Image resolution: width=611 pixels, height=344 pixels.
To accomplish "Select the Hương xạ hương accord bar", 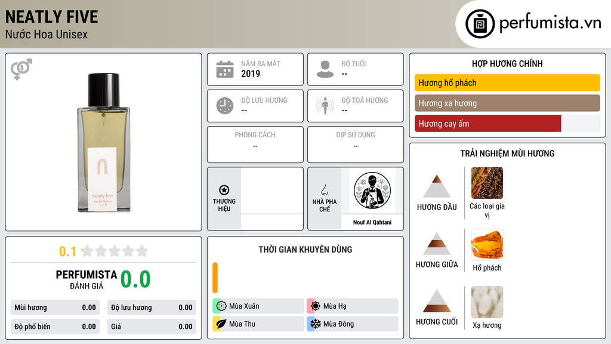I will pos(507,103).
